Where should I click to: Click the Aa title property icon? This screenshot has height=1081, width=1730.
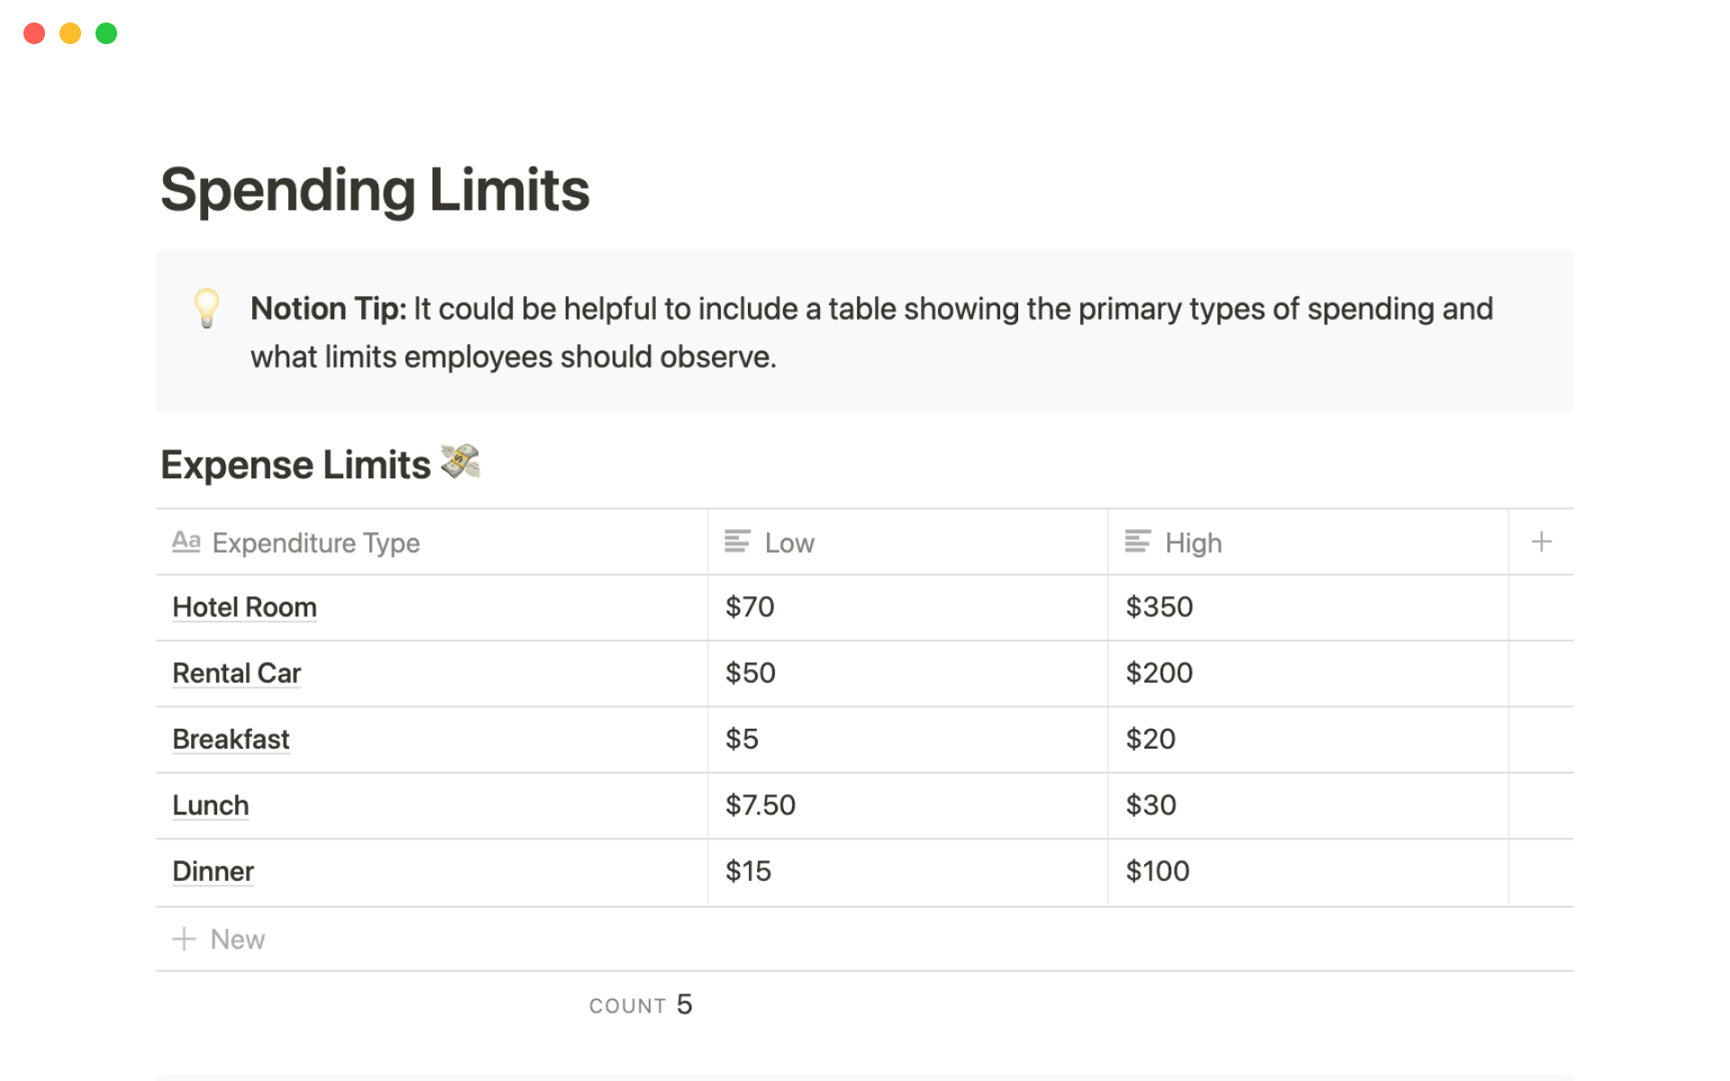[187, 541]
